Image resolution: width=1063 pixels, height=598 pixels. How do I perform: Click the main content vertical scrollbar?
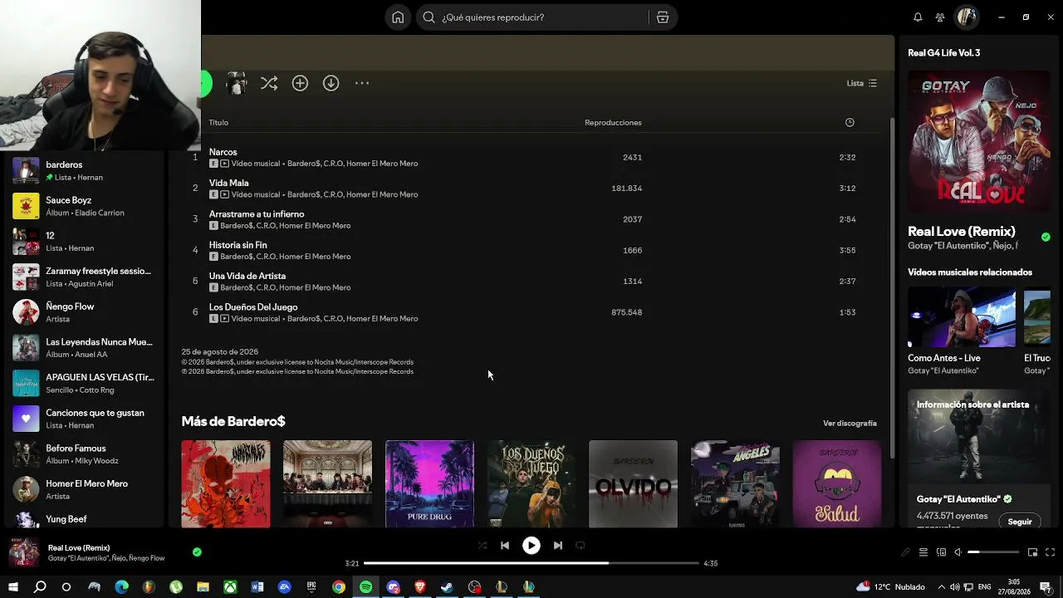click(x=892, y=287)
